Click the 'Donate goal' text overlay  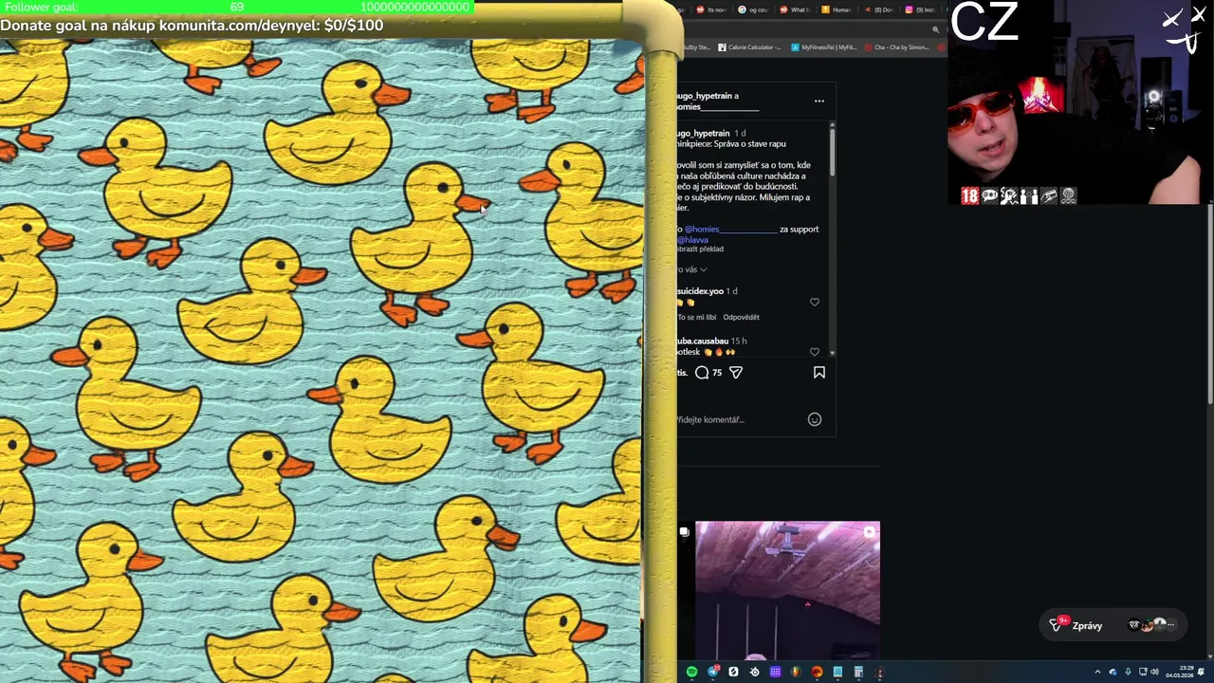coord(192,25)
